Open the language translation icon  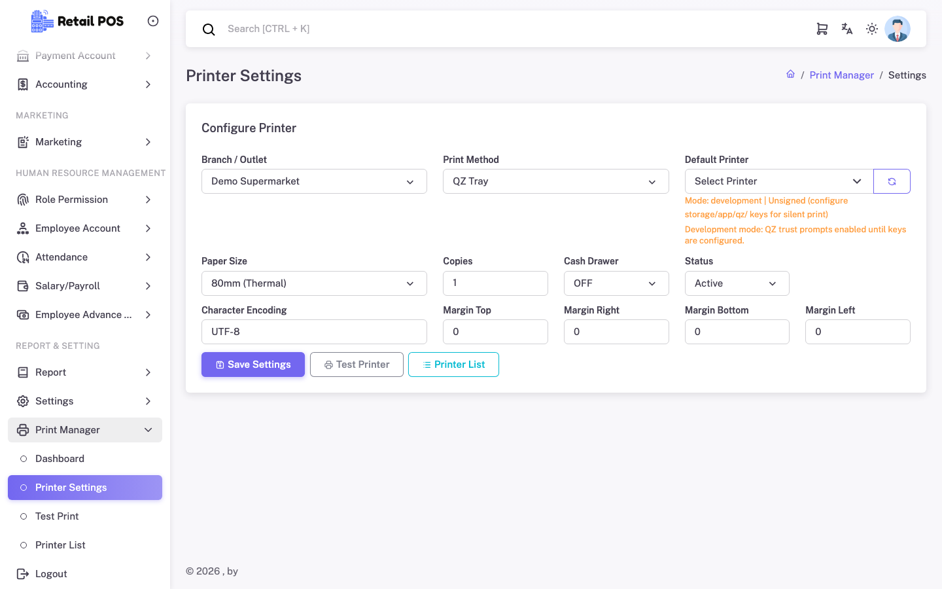[x=847, y=29]
